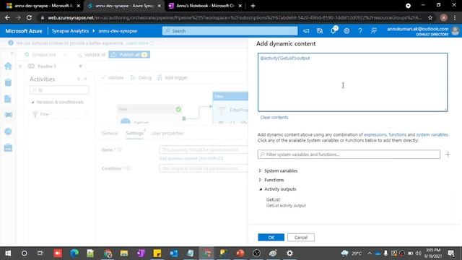Open the Settings tab of Filter activity
The image size is (462, 260).
pyautogui.click(x=134, y=133)
